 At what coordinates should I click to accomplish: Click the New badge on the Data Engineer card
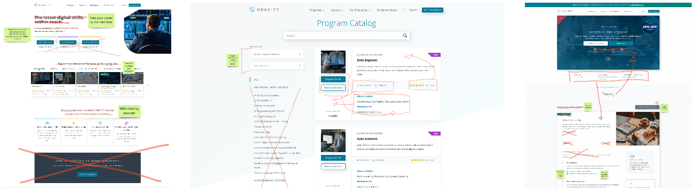pos(435,55)
